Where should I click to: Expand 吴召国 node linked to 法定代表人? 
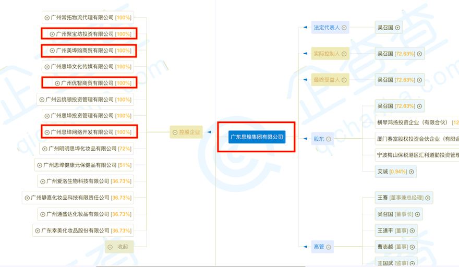[x=397, y=28]
